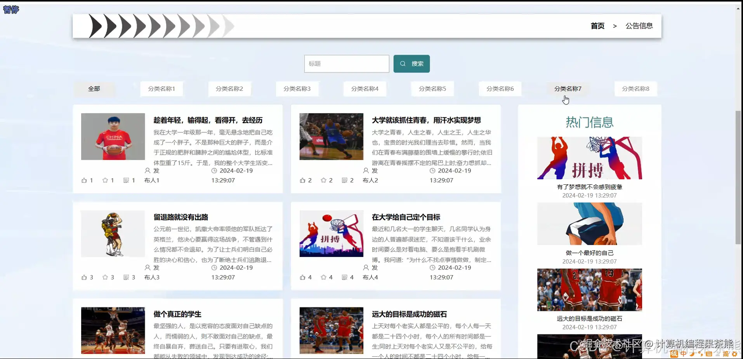Click publisher person icon on 趁着年轻 card
This screenshot has height=359, width=743.
pos(148,170)
